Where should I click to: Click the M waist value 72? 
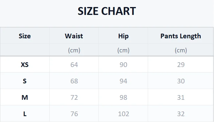pos(74,97)
